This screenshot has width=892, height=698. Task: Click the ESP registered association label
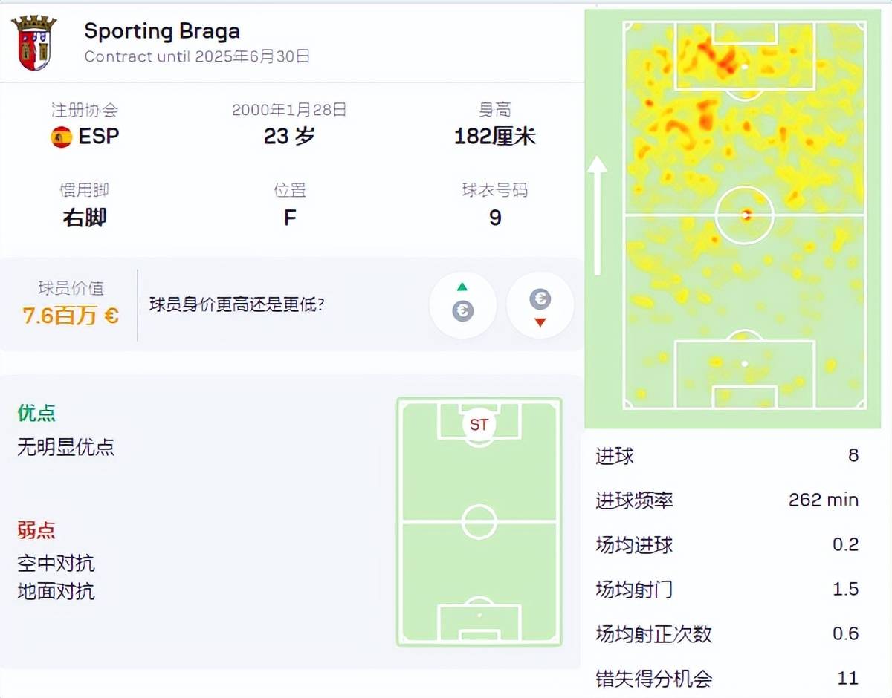[x=98, y=137]
